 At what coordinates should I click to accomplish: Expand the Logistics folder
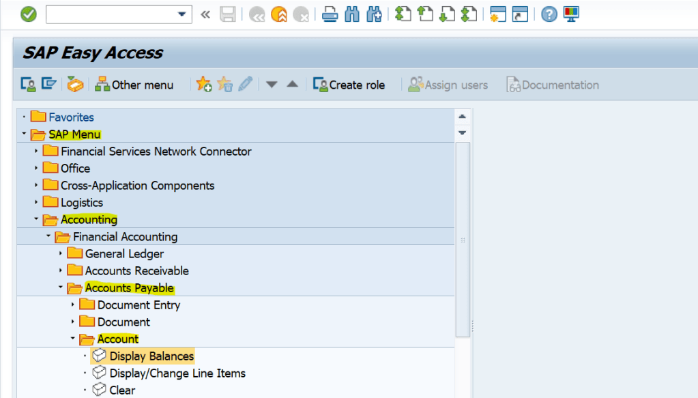click(x=35, y=202)
